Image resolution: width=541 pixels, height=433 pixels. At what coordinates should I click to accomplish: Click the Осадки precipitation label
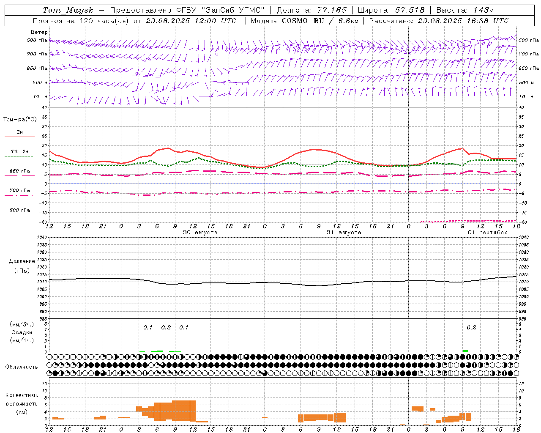point(22,332)
